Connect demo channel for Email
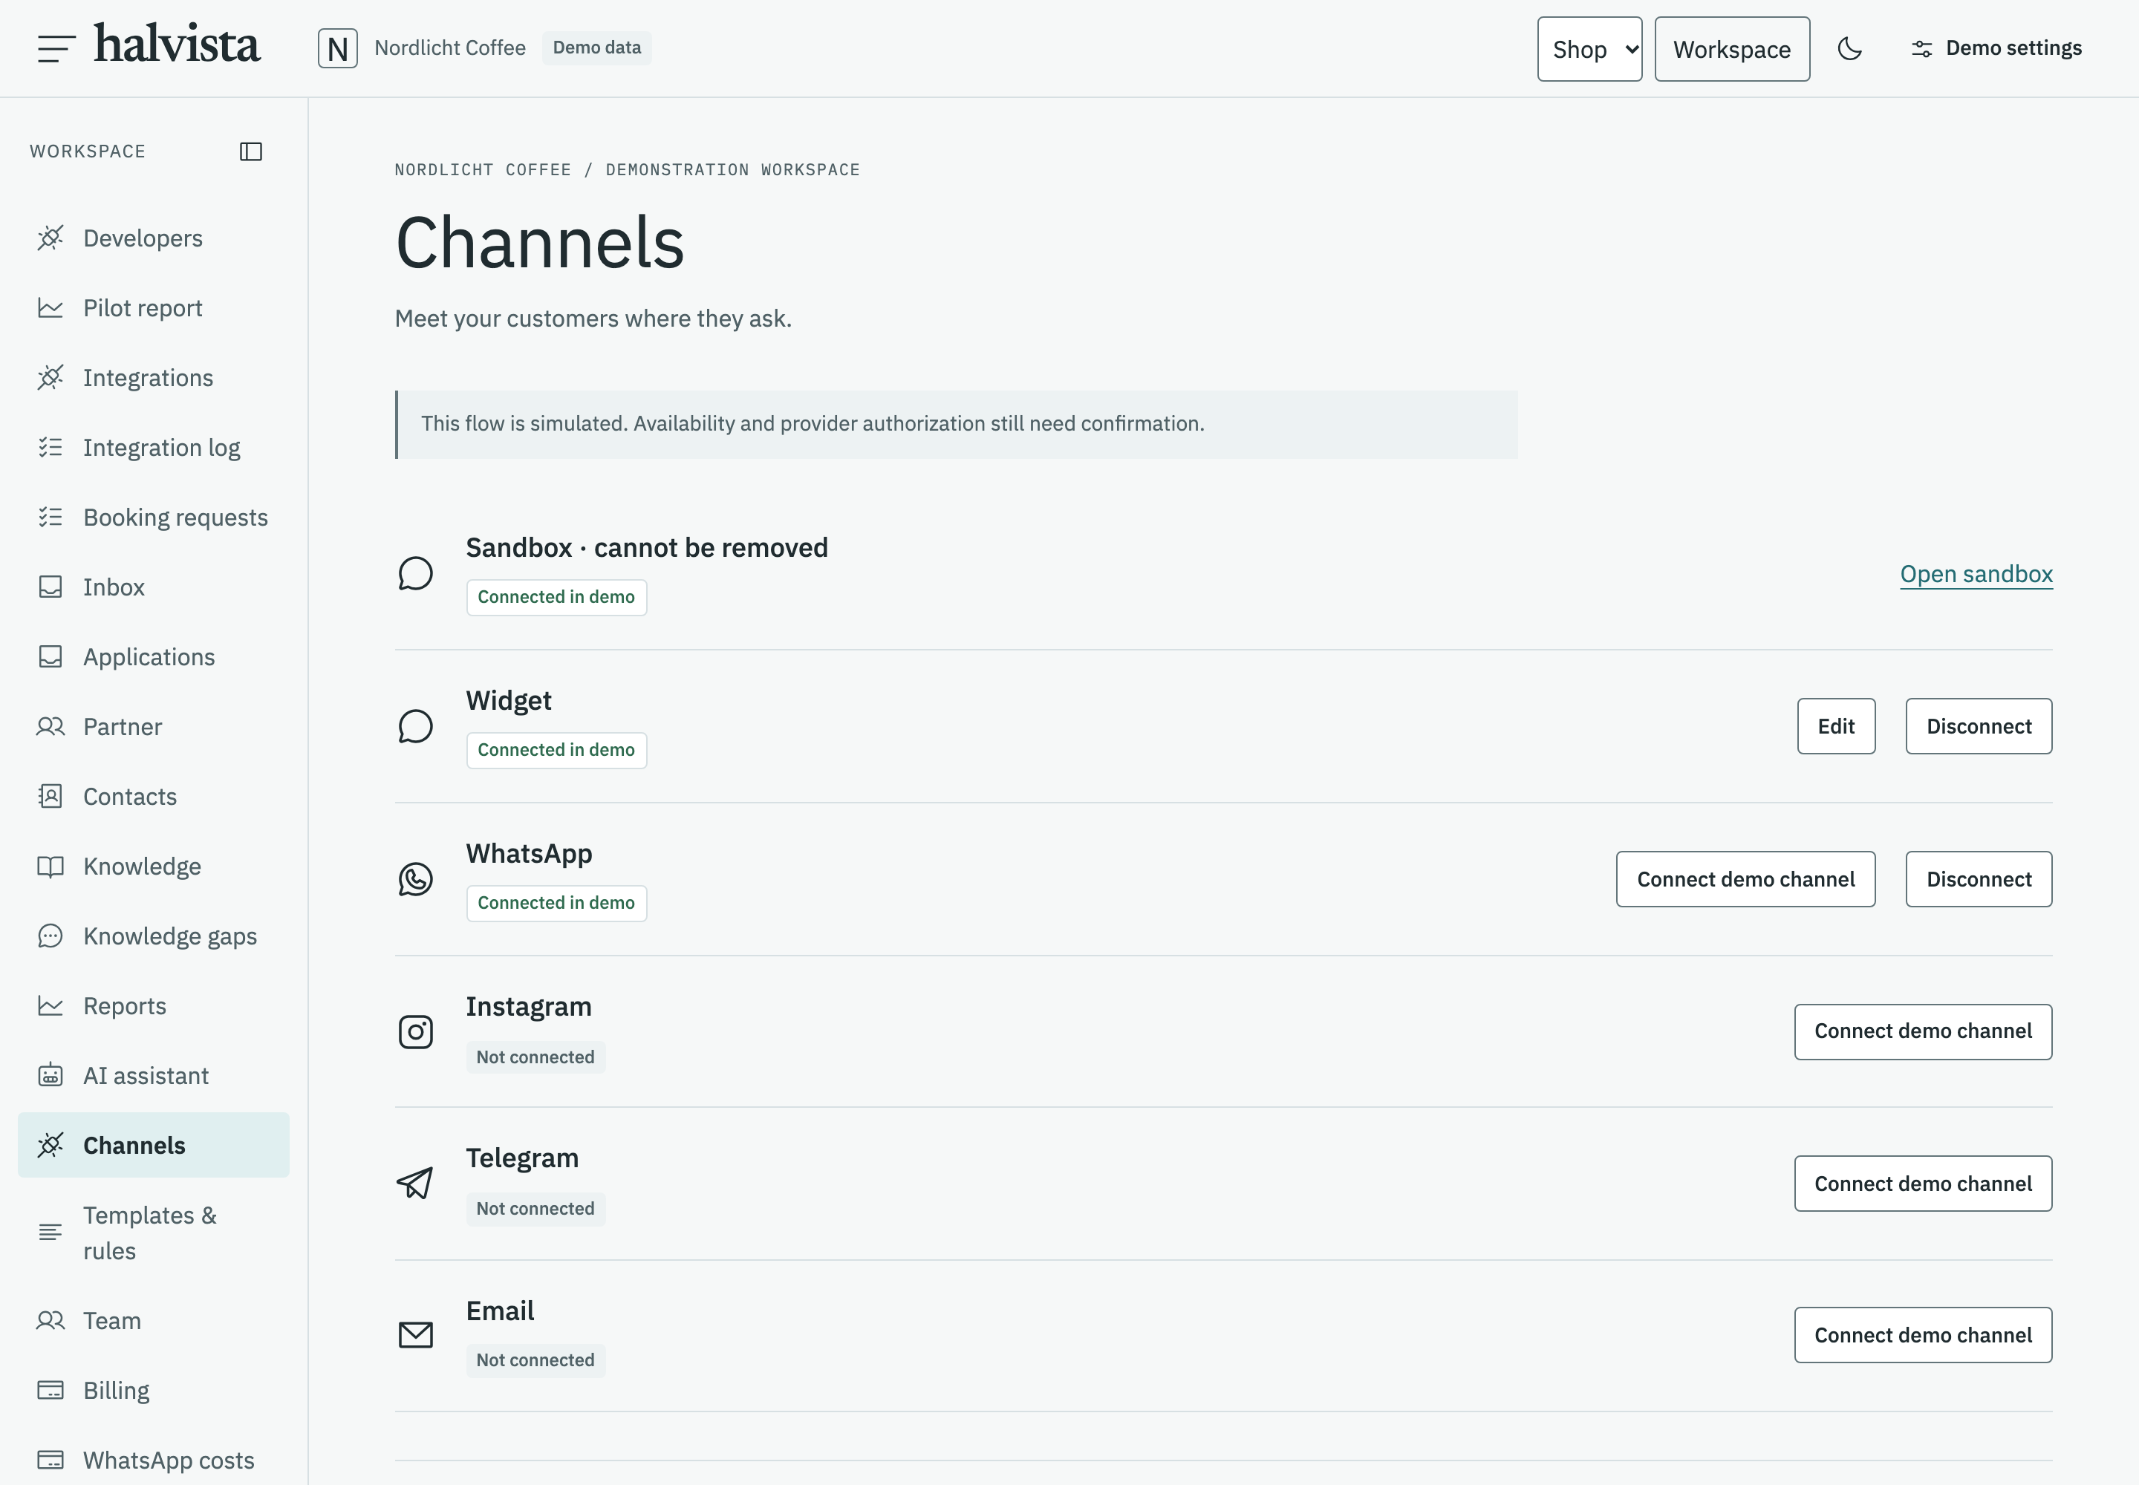This screenshot has height=1485, width=2139. pyautogui.click(x=1923, y=1335)
